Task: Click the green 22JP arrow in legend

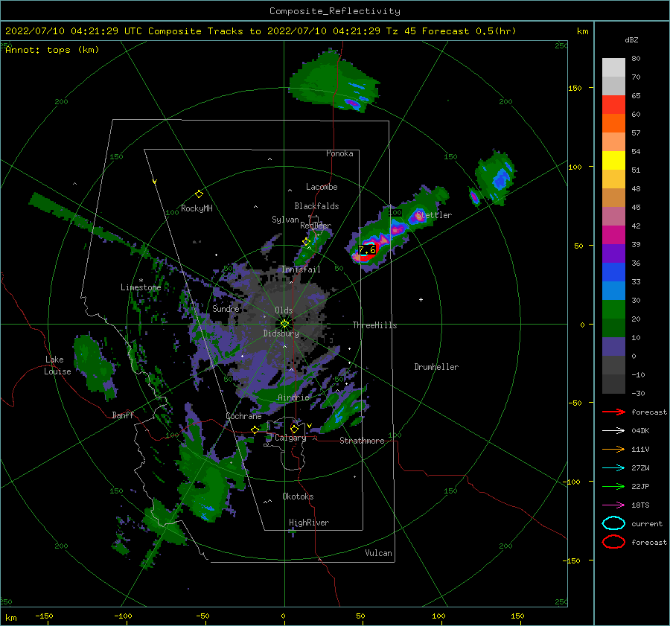Action: 613,486
